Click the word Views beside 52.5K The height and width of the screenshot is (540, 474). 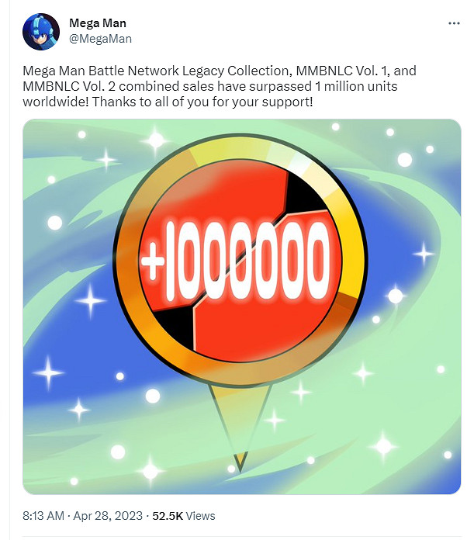(x=200, y=516)
